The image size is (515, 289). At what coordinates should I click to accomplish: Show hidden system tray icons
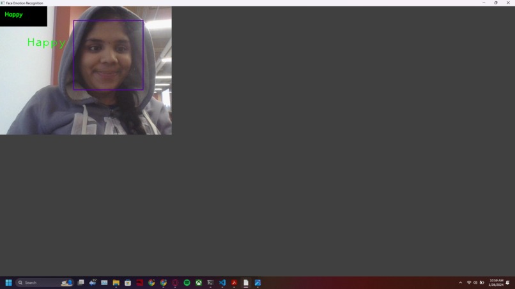pos(461,283)
